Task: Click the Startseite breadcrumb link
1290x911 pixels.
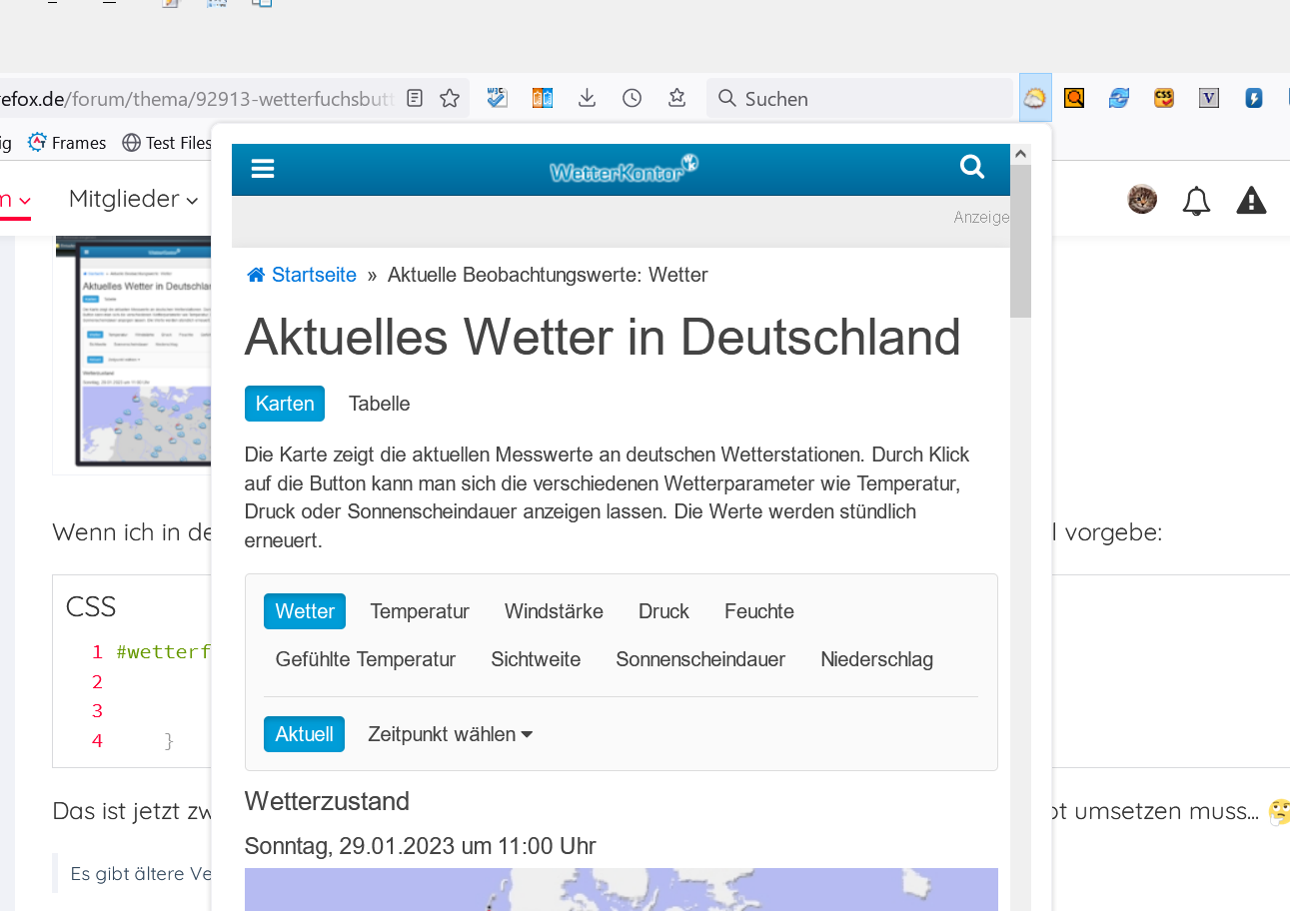Action: (x=313, y=275)
